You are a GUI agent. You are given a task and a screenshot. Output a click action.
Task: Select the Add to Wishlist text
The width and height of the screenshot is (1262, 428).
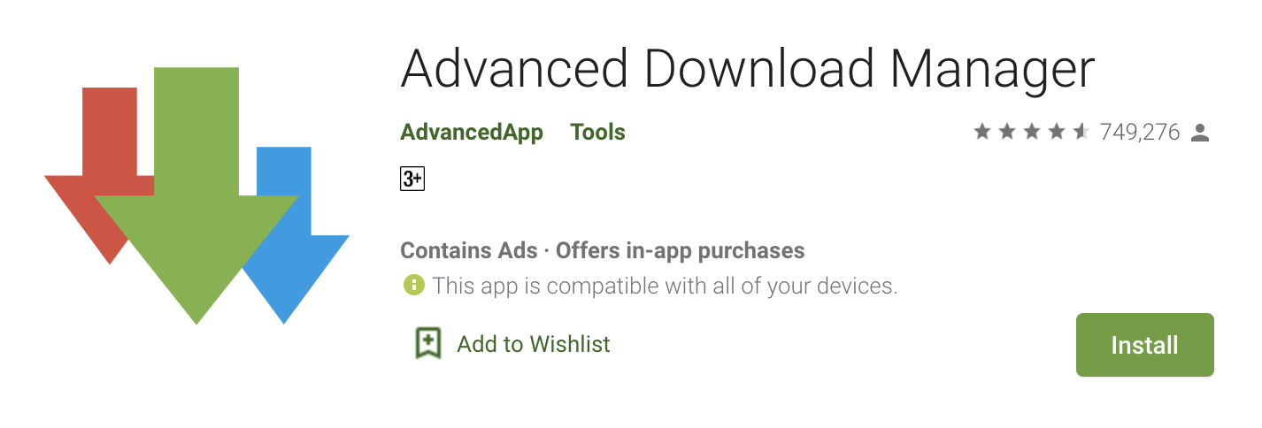pyautogui.click(x=533, y=343)
